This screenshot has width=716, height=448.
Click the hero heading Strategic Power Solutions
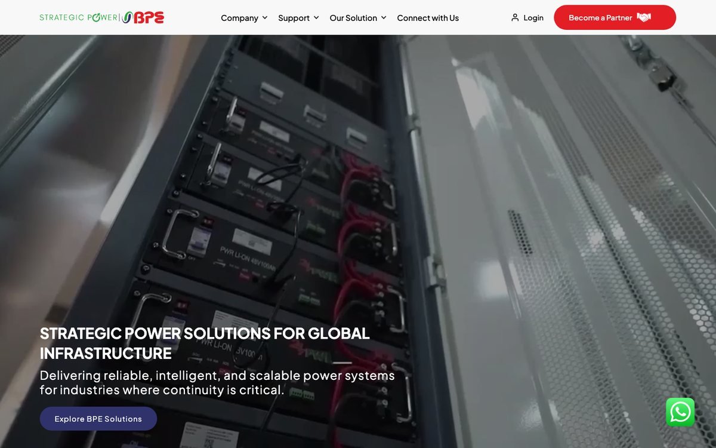point(205,343)
